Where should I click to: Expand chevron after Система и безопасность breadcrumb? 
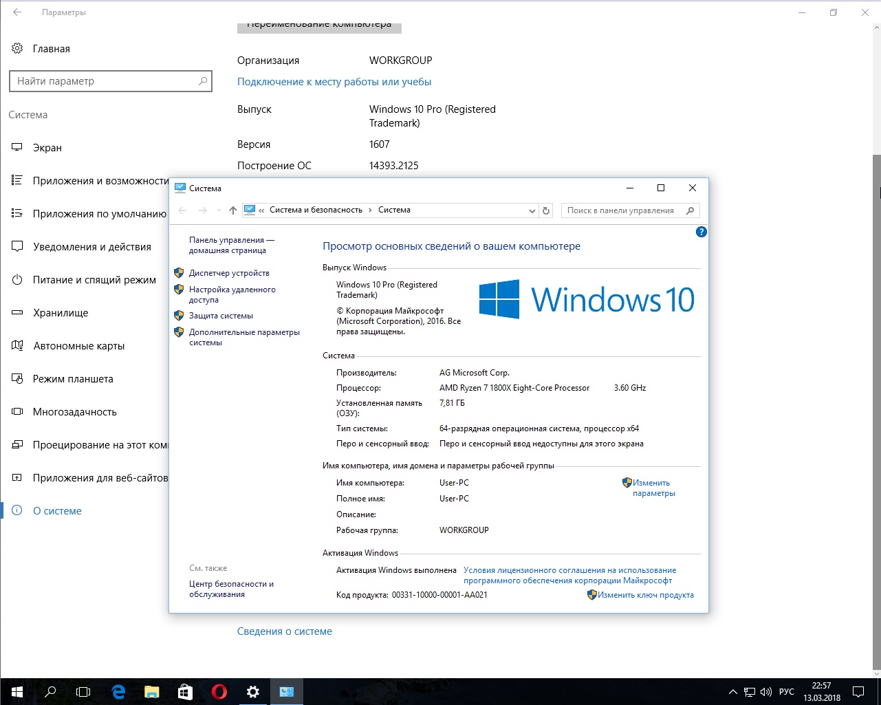[371, 210]
